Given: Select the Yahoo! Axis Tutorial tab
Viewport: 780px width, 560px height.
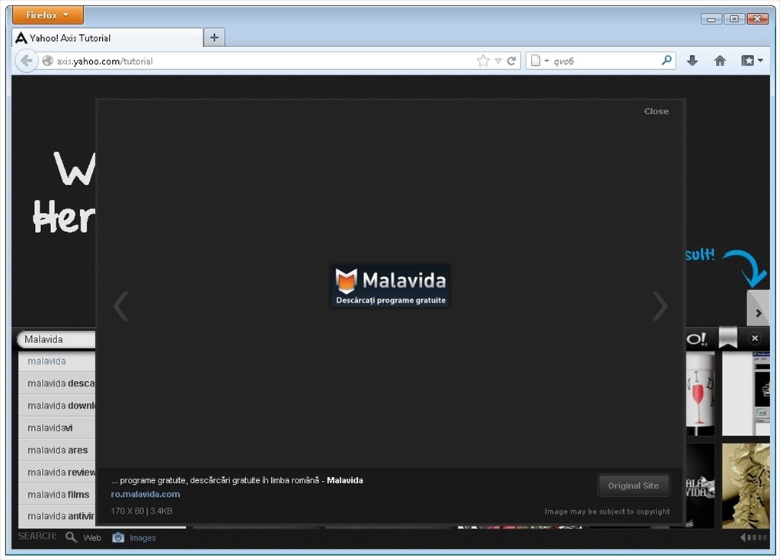Looking at the screenshot, I should click(107, 38).
